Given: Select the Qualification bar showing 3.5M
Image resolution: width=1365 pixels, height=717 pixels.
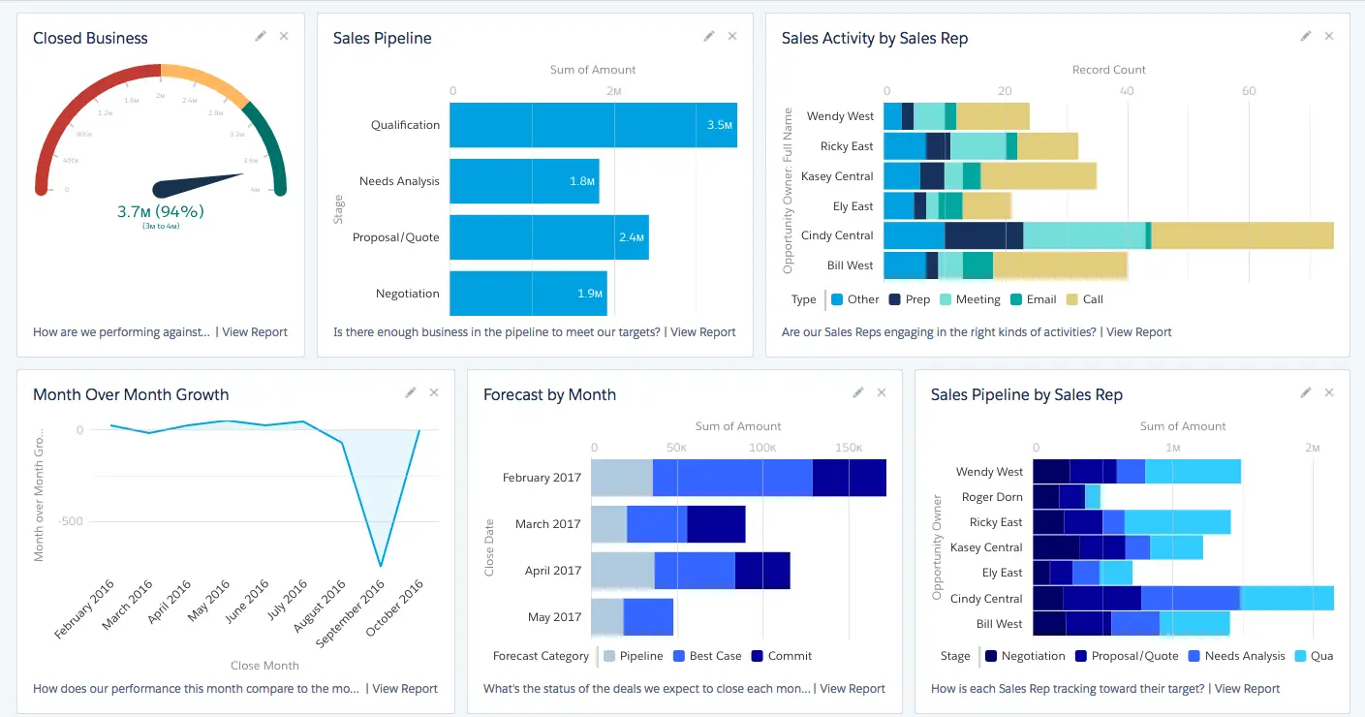Looking at the screenshot, I should (x=593, y=124).
